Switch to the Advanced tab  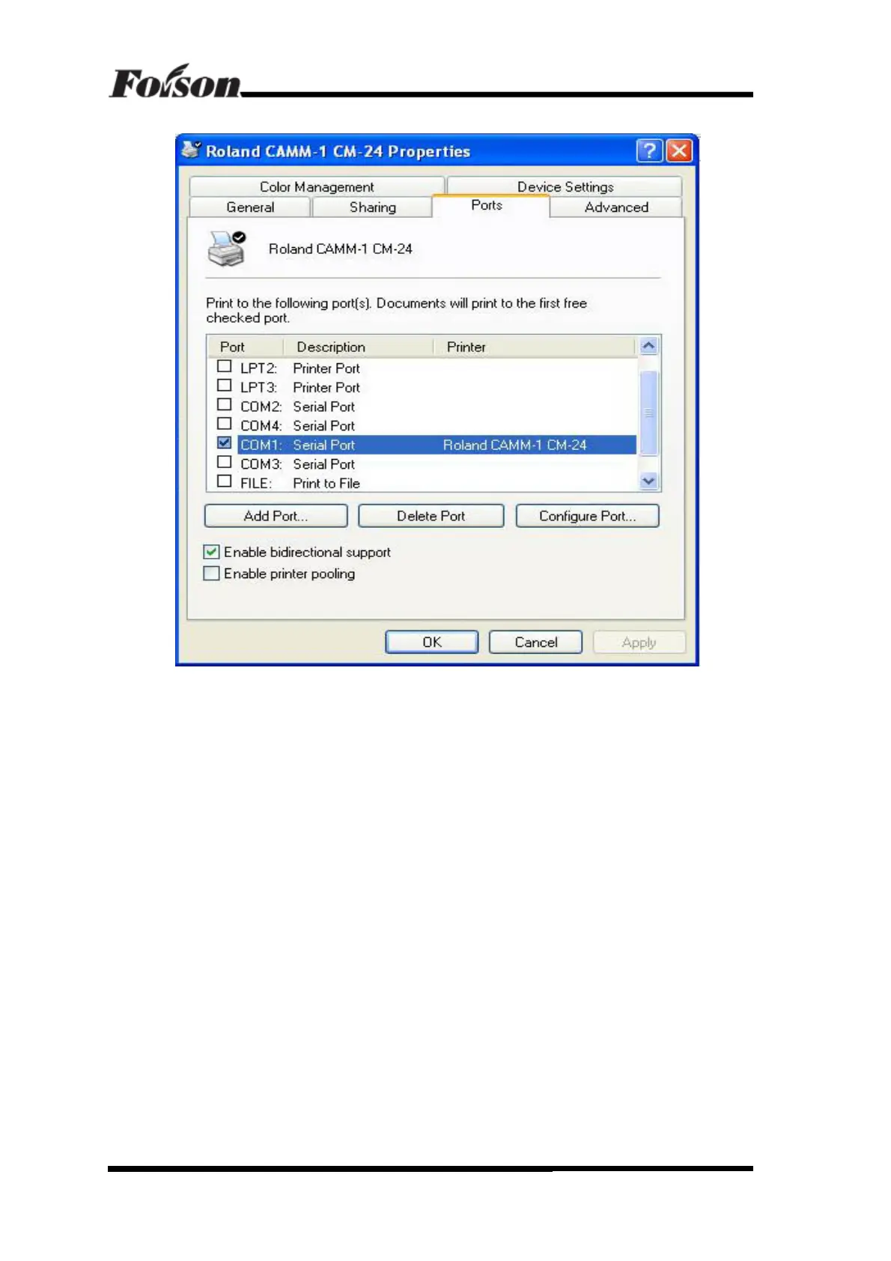tap(616, 207)
